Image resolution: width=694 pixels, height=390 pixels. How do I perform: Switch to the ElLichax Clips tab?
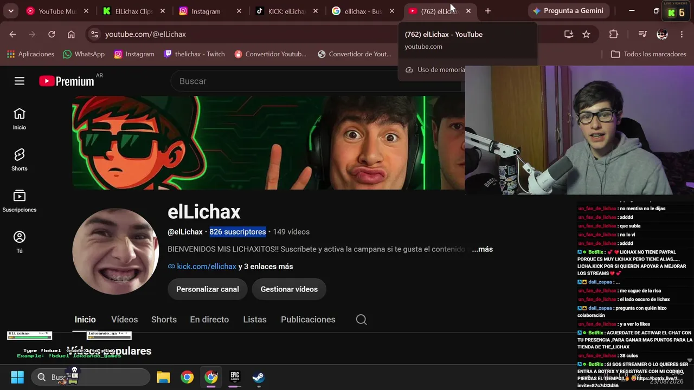134,11
